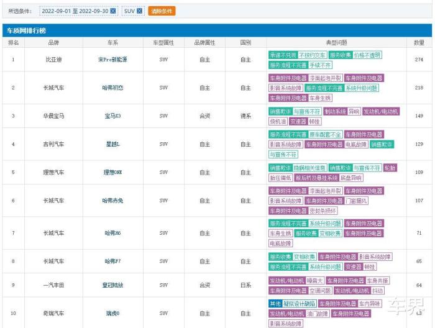Open the 理想ONE series link
The width and height of the screenshot is (435, 328).
point(112,172)
